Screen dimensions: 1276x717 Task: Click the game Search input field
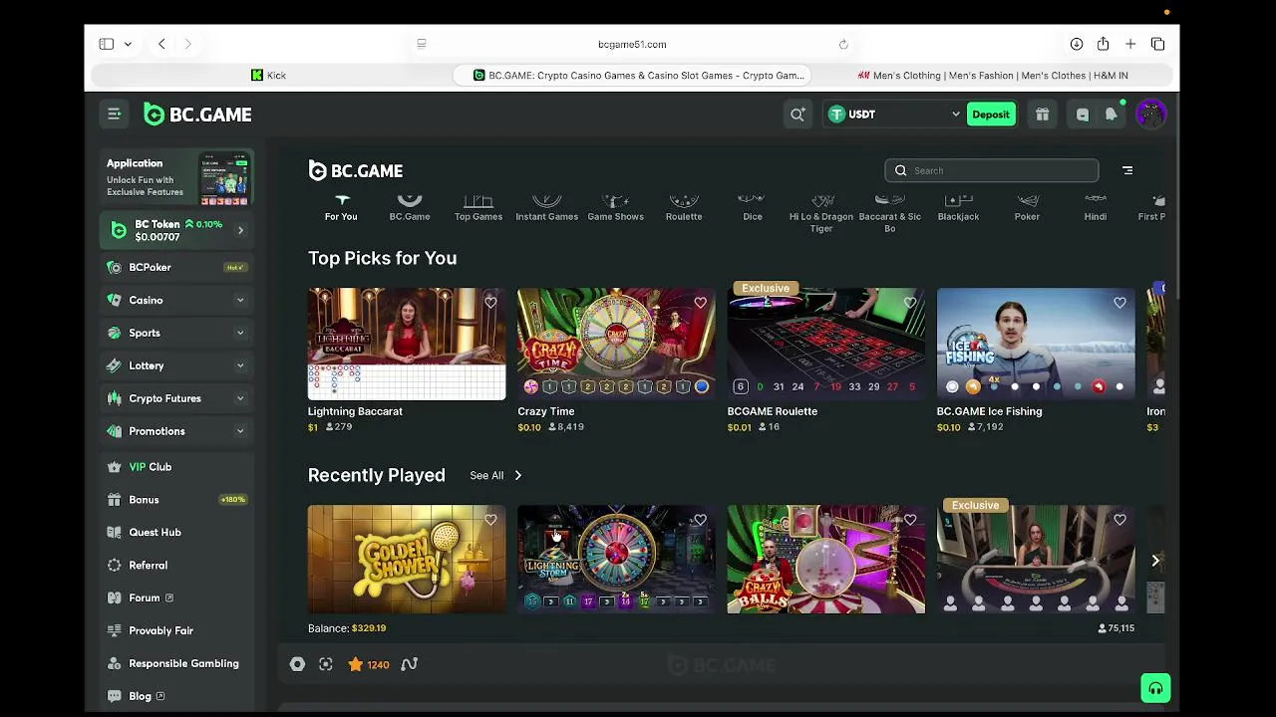click(992, 170)
